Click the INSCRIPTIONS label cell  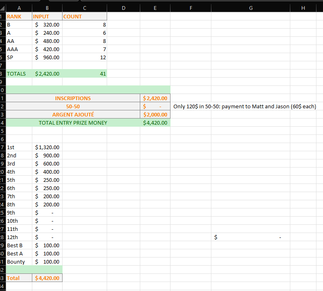[73, 98]
